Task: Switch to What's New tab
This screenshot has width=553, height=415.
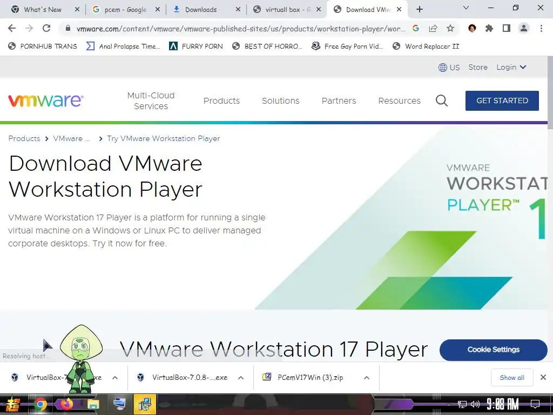Action: 42,10
